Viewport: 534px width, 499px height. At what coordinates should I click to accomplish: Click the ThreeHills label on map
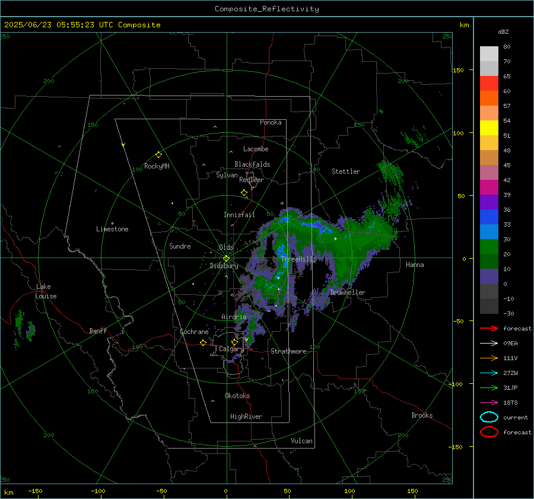tap(299, 259)
